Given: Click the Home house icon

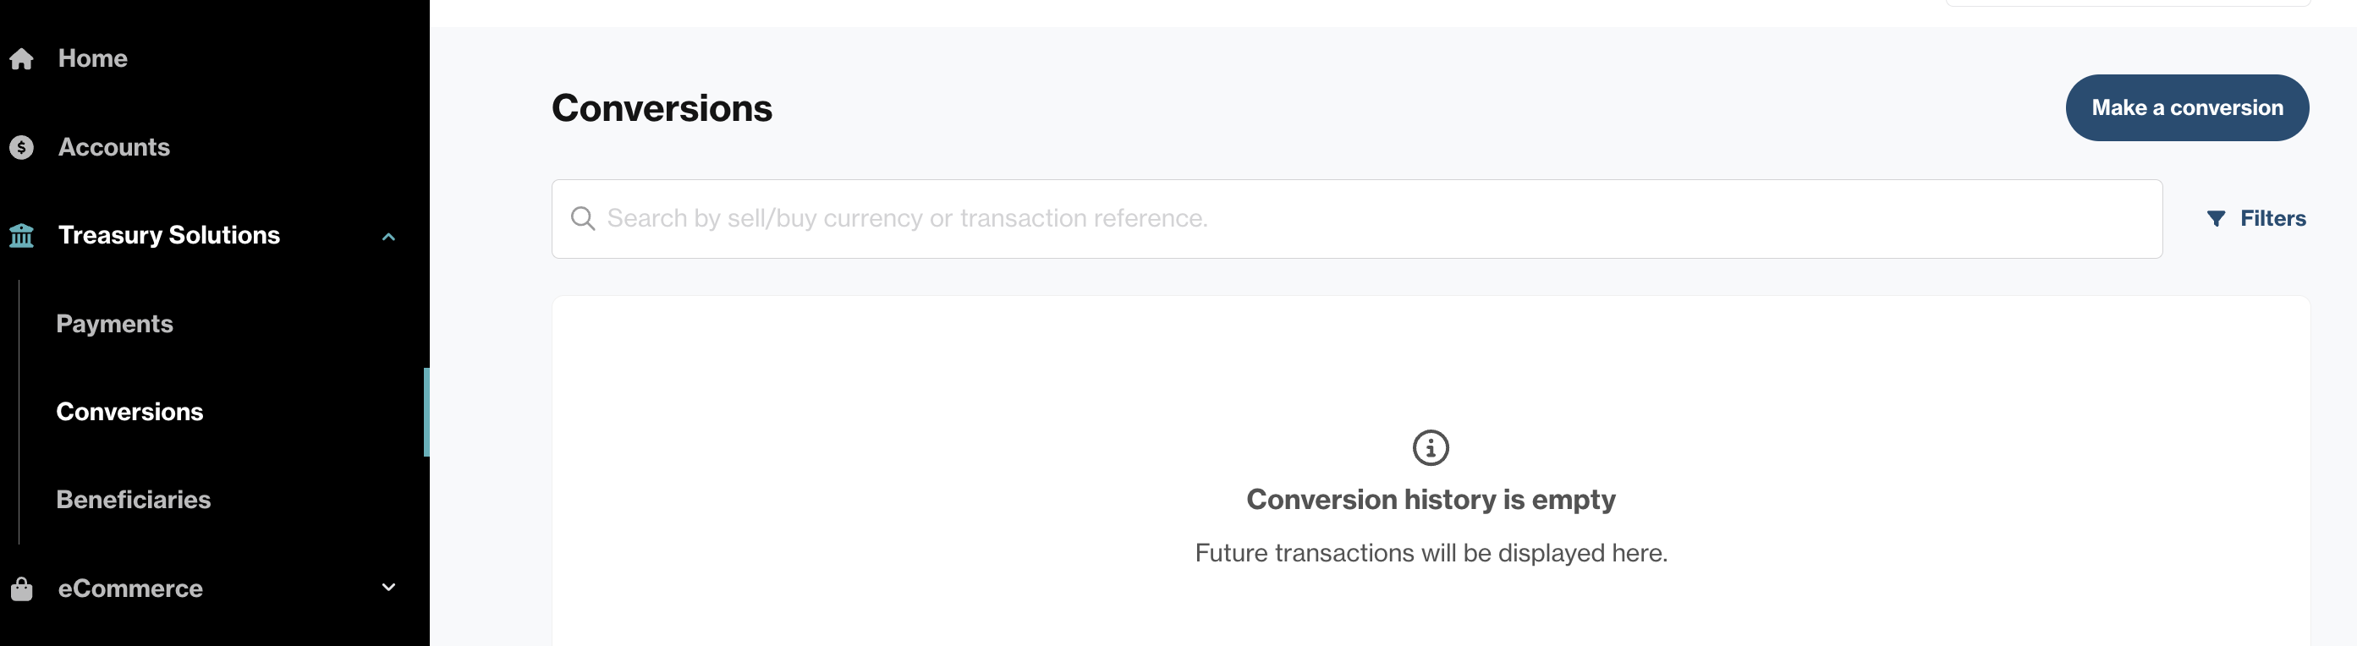Looking at the screenshot, I should pos(21,58).
